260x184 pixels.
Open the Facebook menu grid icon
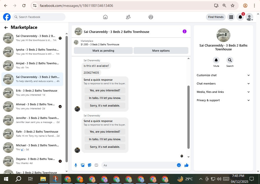231,17
